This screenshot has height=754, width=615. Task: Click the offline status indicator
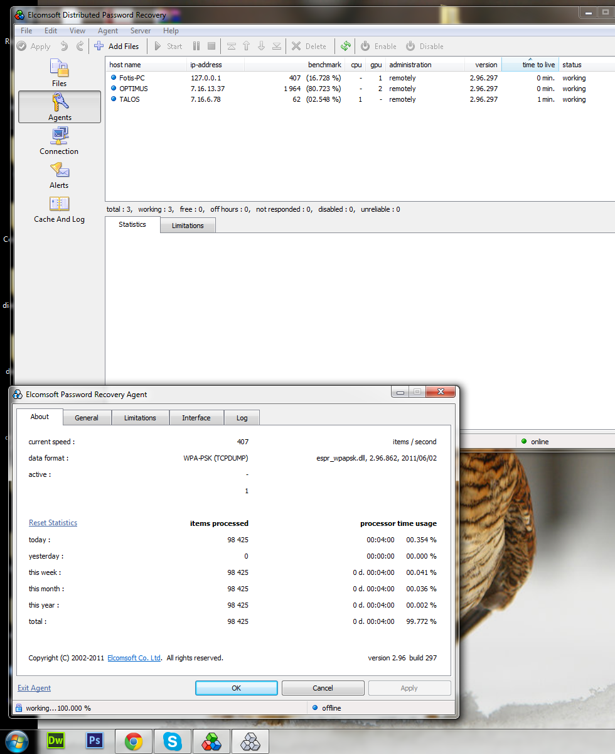[327, 708]
